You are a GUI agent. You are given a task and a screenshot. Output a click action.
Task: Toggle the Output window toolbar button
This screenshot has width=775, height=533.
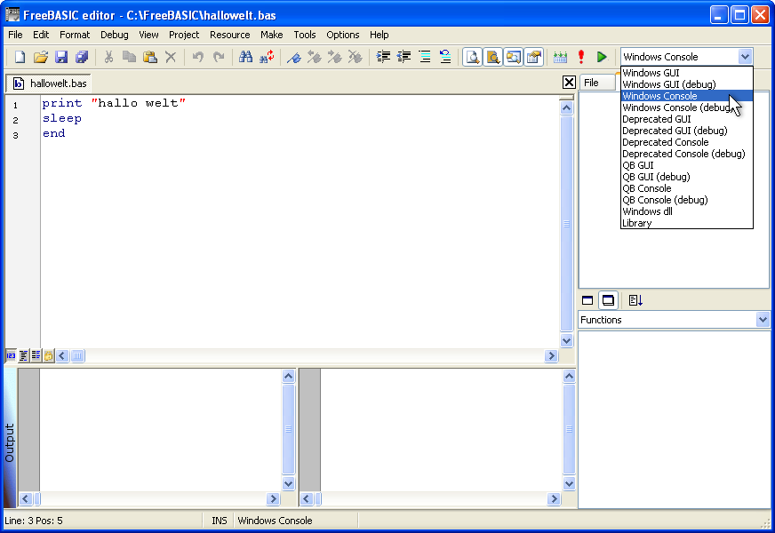pos(473,57)
